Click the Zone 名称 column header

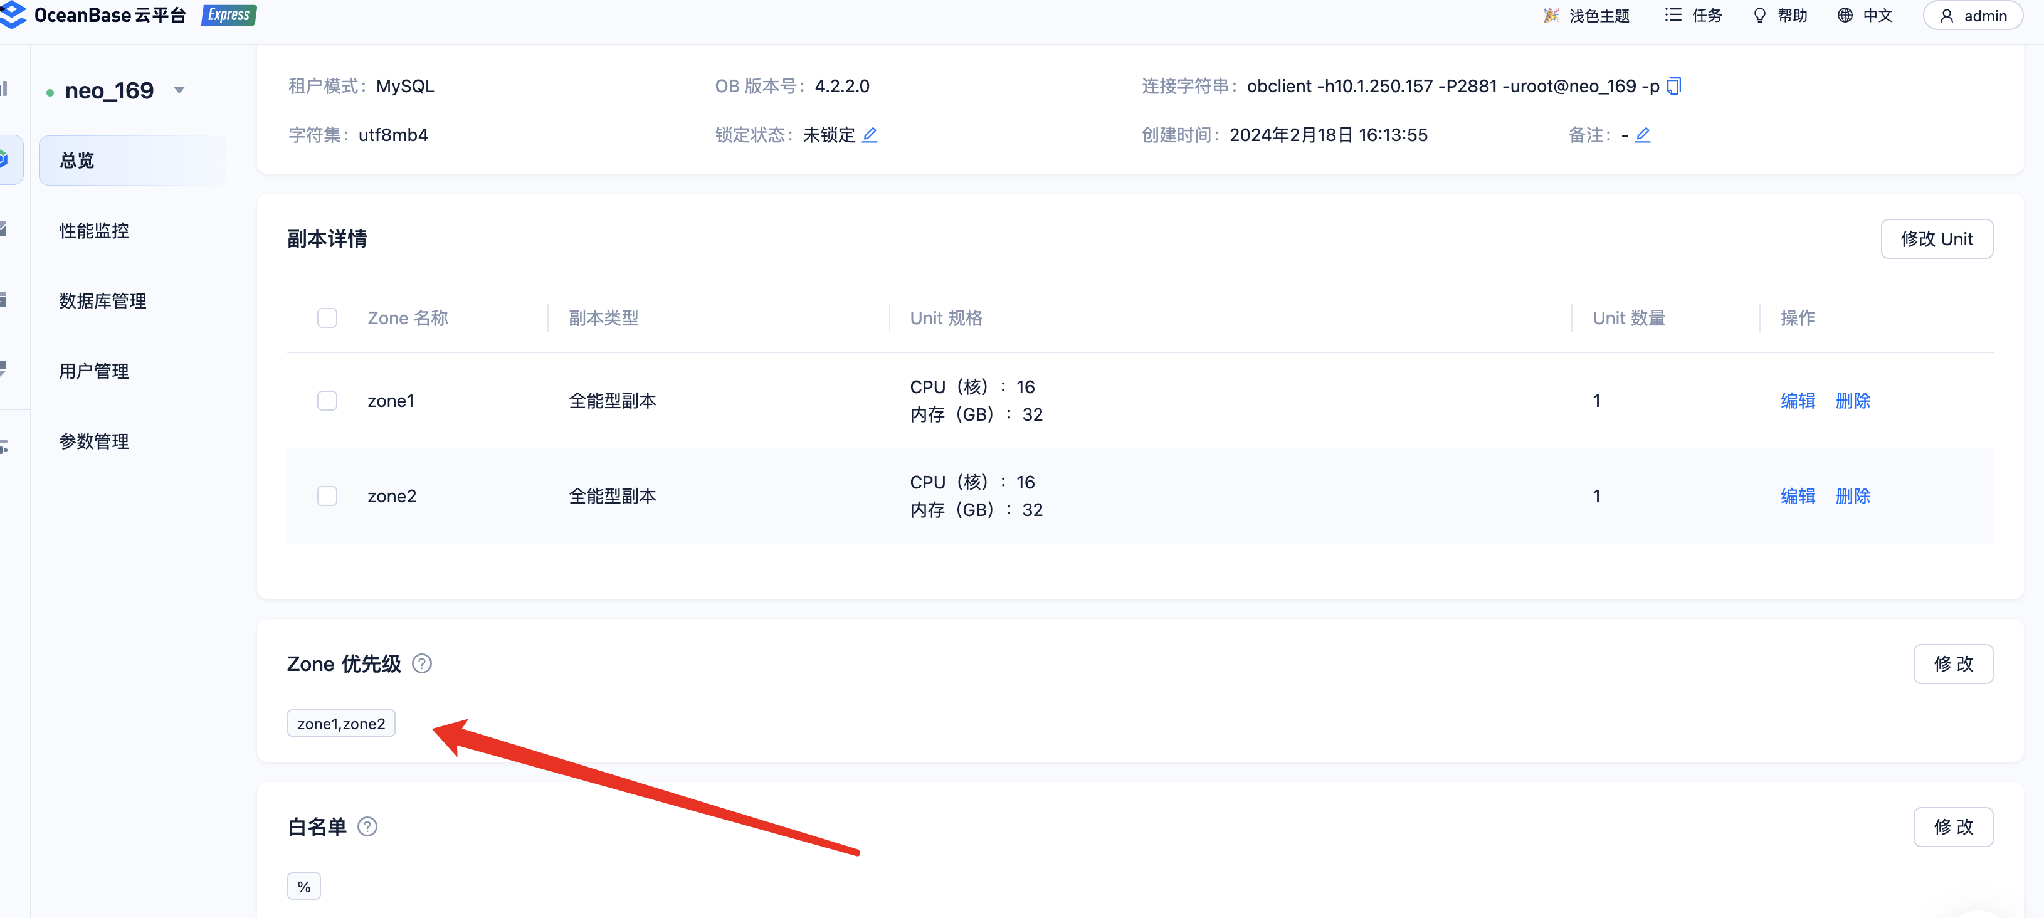point(408,318)
